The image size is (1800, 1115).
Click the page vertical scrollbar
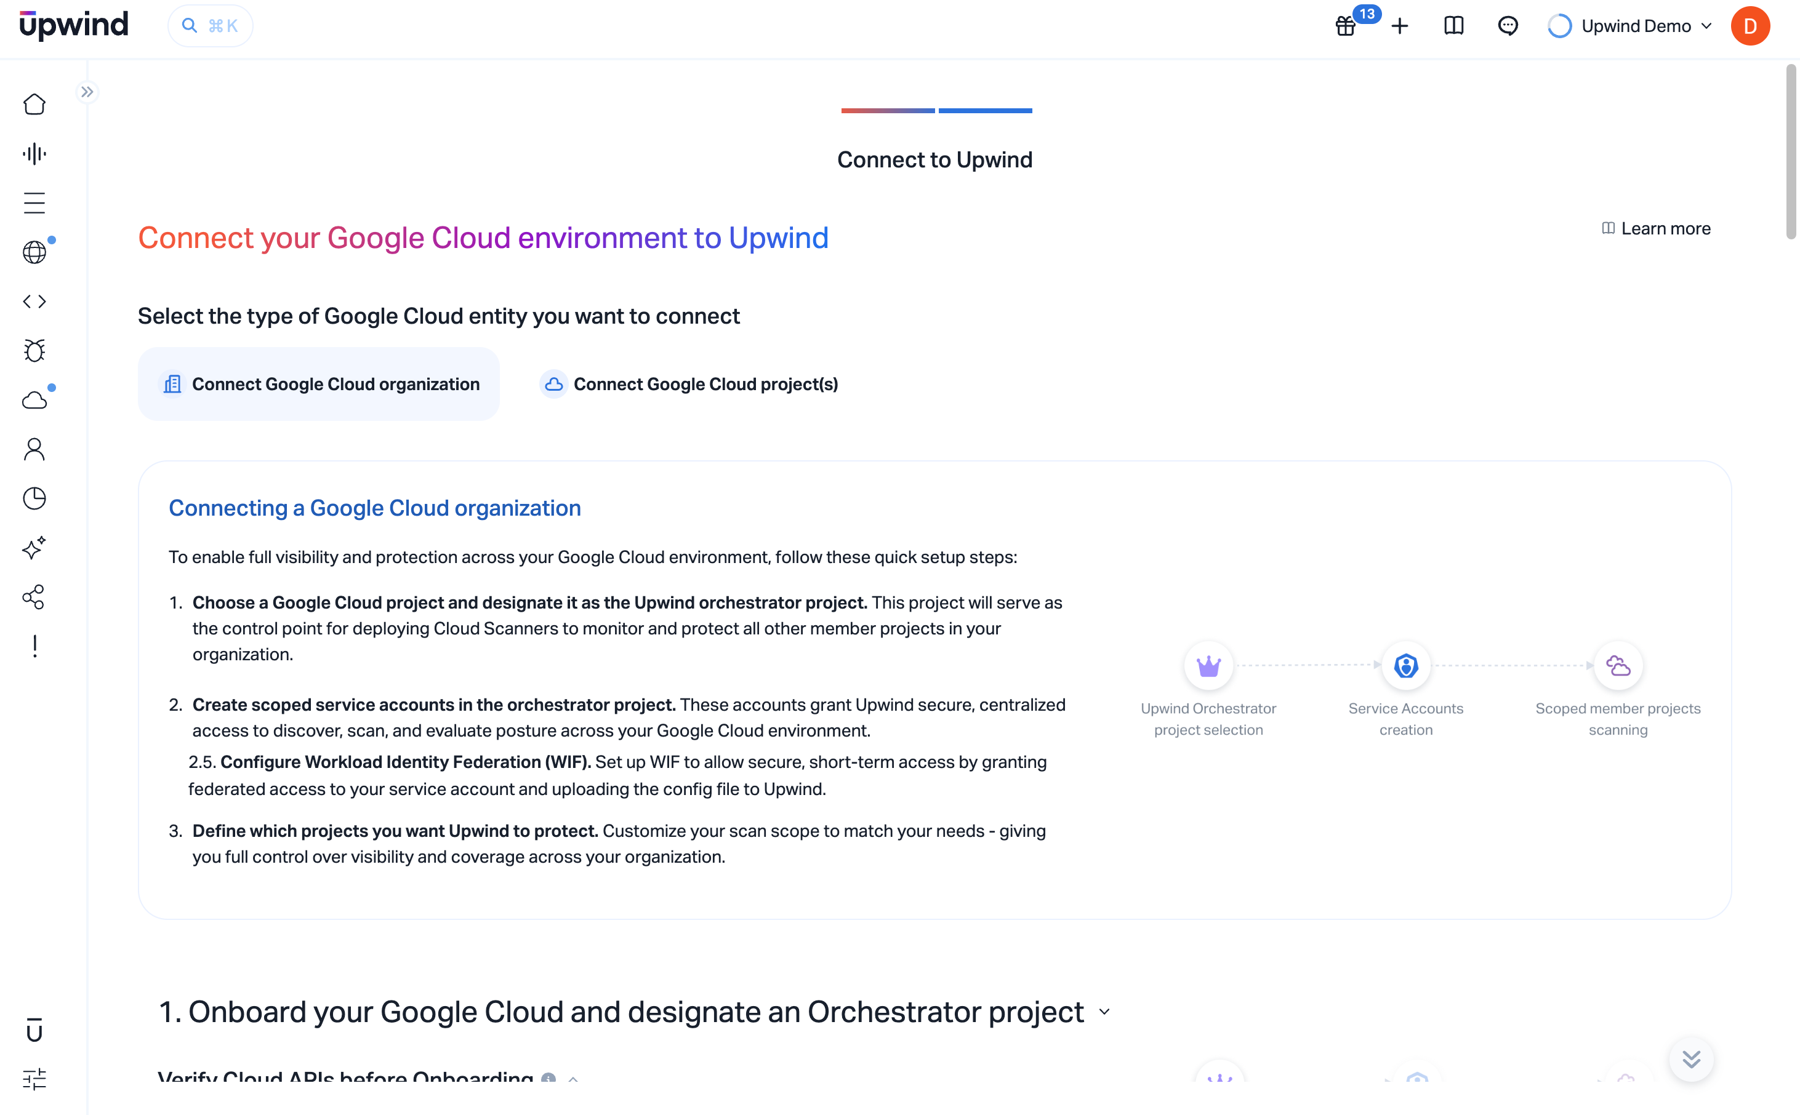1790,152
